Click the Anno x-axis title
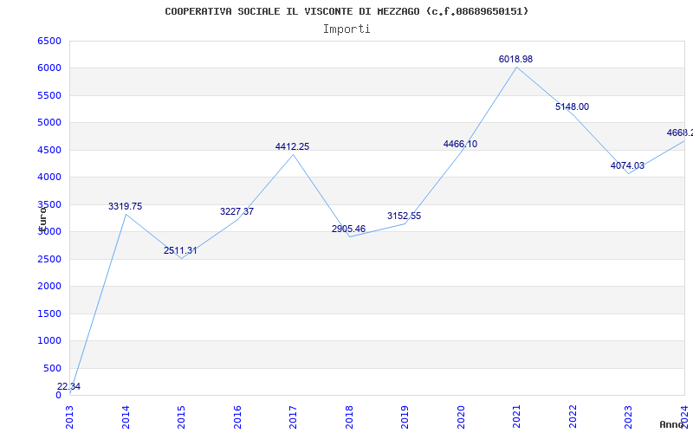693x433 pixels. [x=672, y=424]
